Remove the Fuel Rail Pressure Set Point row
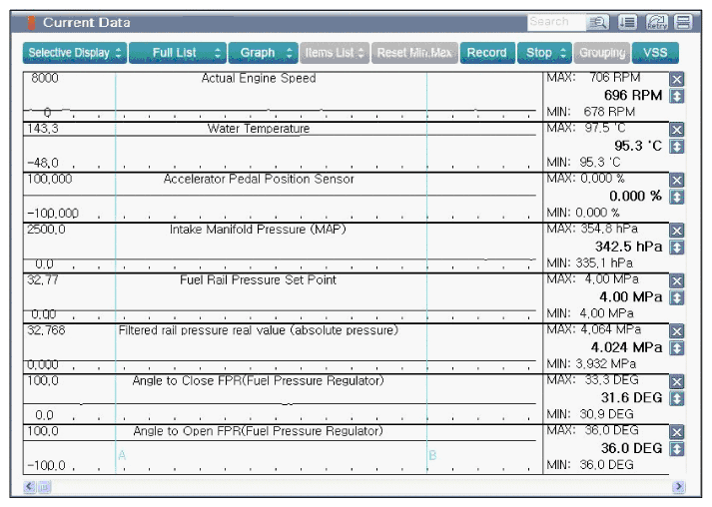The image size is (712, 507). pos(677,281)
